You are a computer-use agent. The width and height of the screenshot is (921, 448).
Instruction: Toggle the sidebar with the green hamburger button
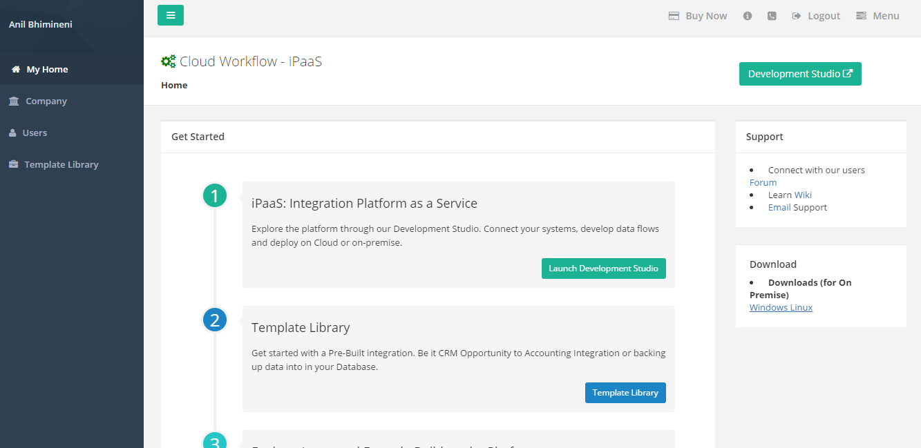(x=170, y=14)
